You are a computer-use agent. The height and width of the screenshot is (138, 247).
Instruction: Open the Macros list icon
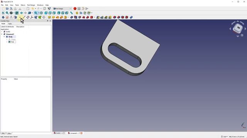pos(83,8)
